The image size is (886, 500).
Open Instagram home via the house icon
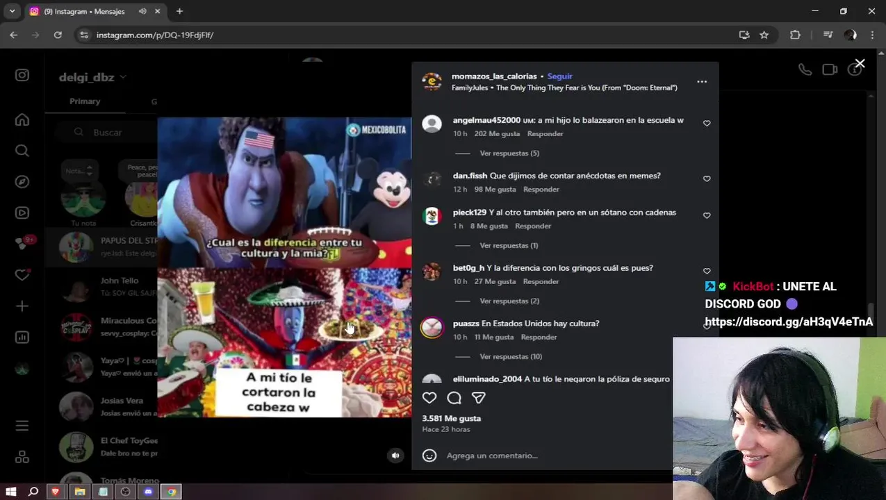click(x=22, y=120)
